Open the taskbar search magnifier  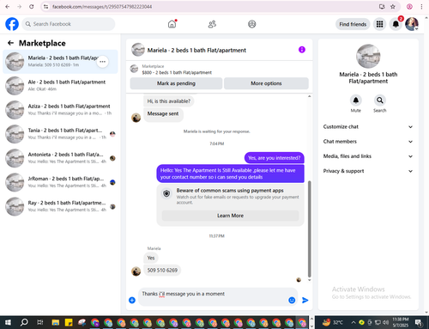pos(24,323)
